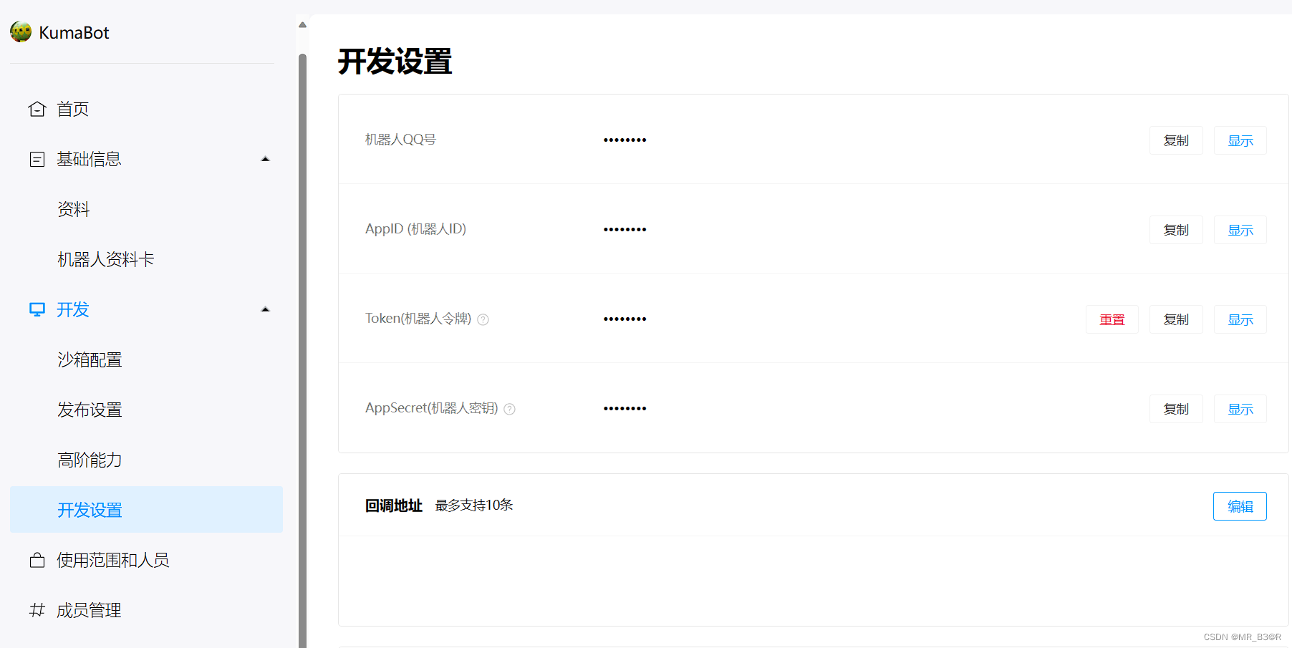1292x648 pixels.
Task: Copy the AppSecret value
Action: pos(1176,409)
